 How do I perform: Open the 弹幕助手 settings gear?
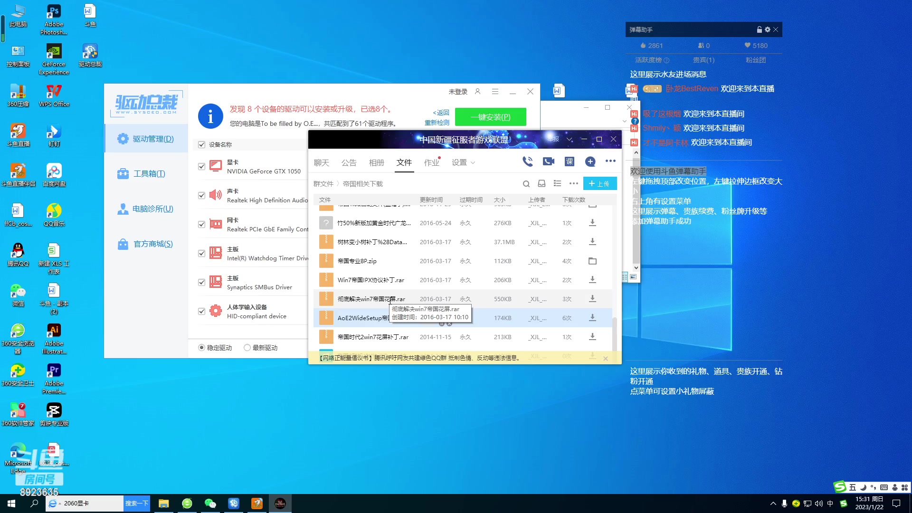point(767,29)
